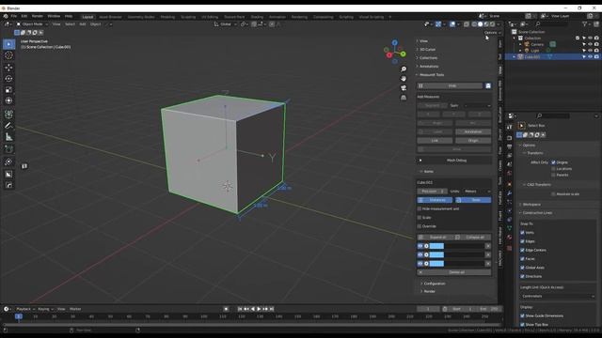602x338 pixels.
Task: Open the Units Meters dropdown
Action: (477, 192)
